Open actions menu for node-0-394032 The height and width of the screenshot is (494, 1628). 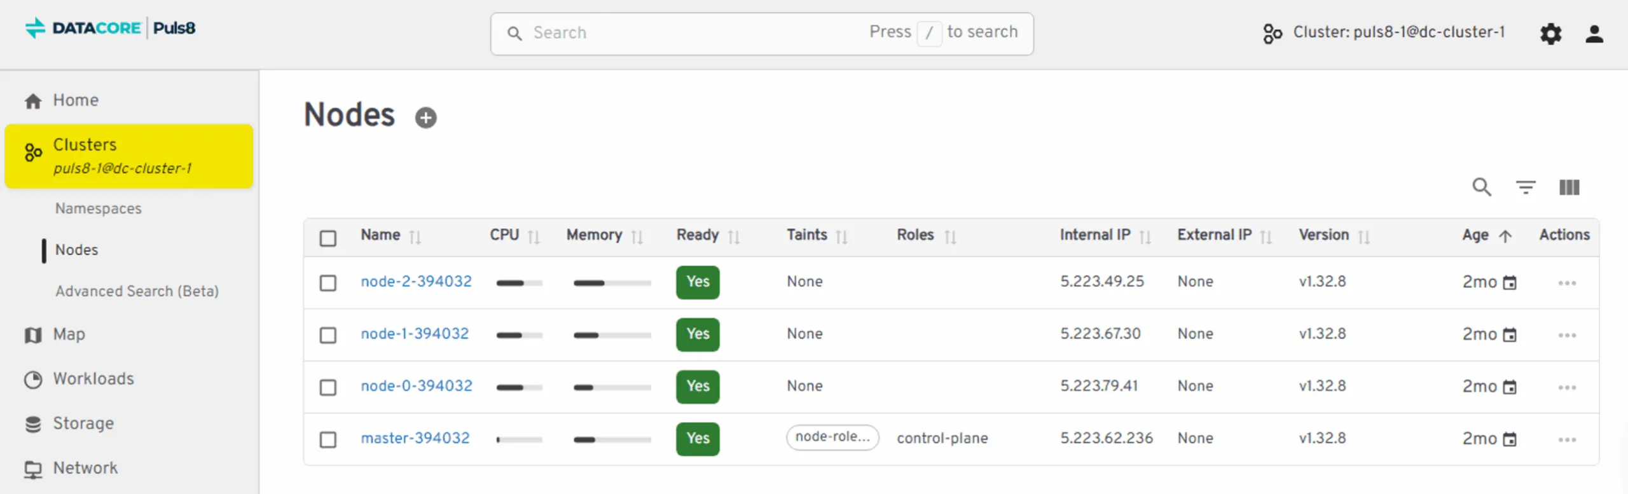pos(1566,387)
